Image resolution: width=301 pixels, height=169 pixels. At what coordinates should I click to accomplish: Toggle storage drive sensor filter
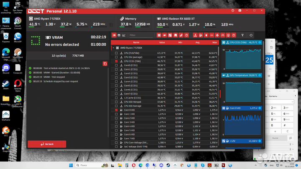pyautogui.click(x=176, y=35)
